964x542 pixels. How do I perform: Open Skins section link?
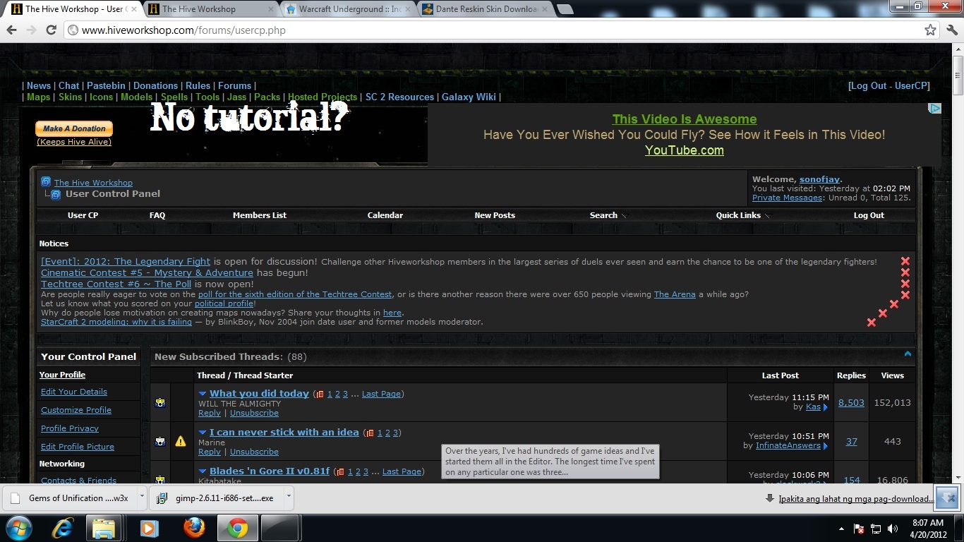[x=70, y=97]
